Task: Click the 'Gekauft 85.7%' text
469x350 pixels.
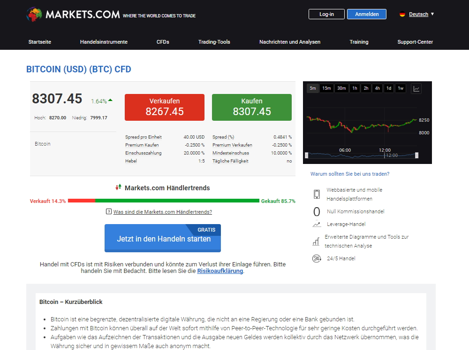Action: [x=278, y=201]
